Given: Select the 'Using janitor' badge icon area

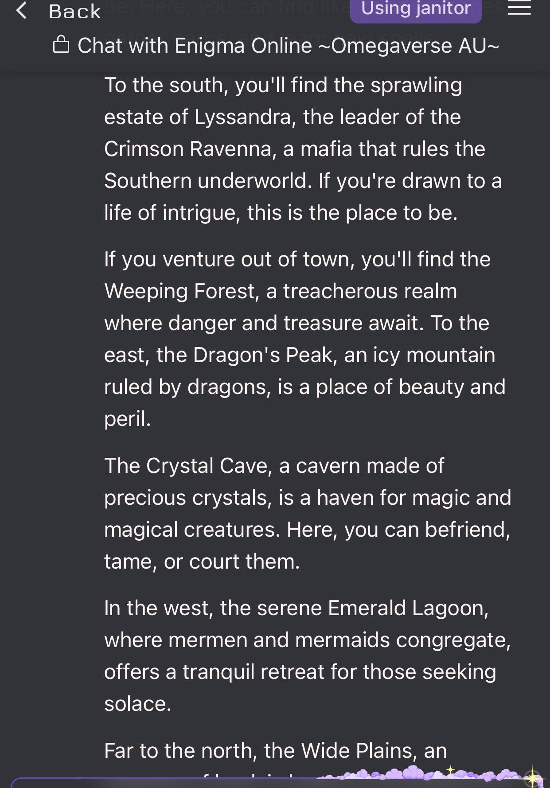Looking at the screenshot, I should 415,9.
